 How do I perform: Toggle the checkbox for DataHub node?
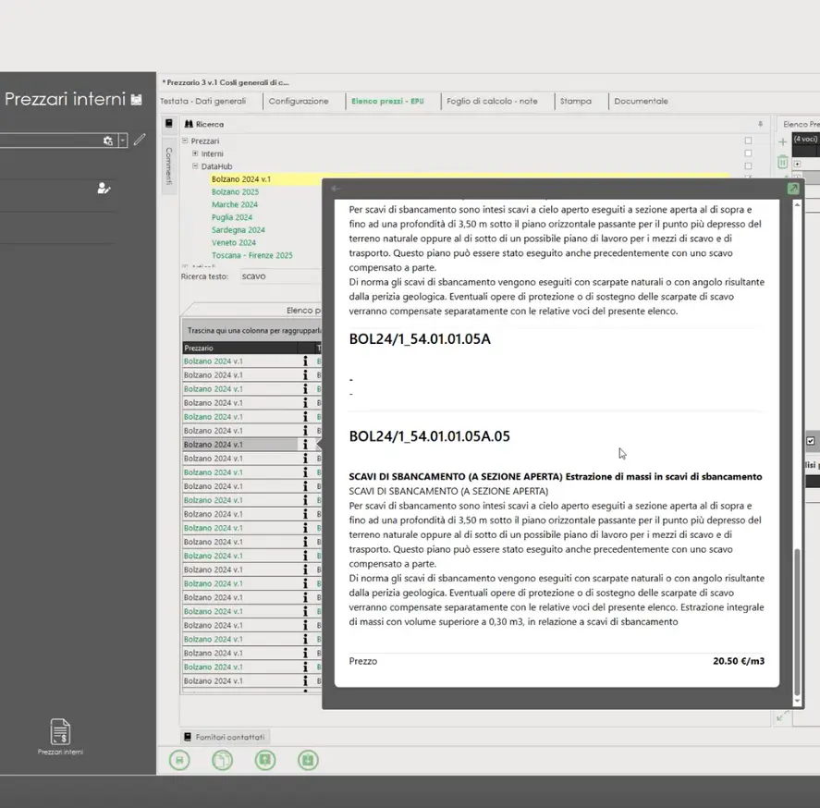(748, 166)
